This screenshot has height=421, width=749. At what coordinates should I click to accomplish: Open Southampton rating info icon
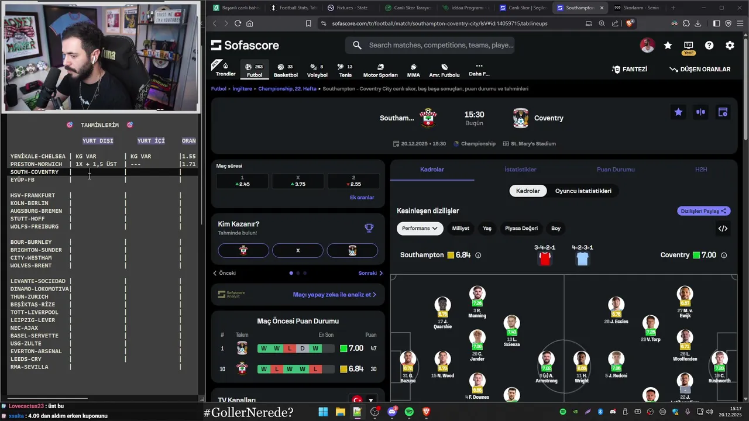point(478,256)
